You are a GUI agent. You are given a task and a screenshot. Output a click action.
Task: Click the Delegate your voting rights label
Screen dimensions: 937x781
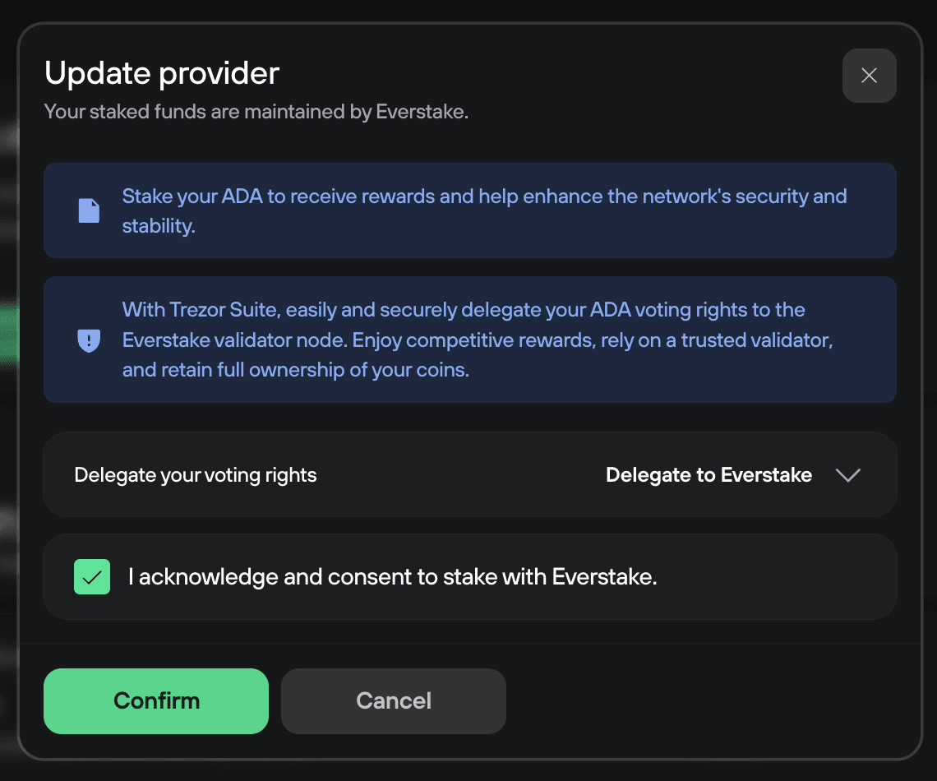click(195, 474)
